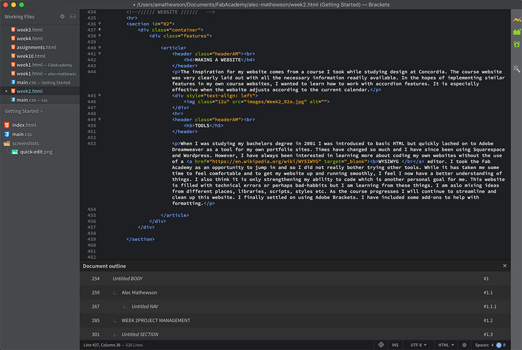Start Live Preview with the lightning bolt icon
The height and width of the screenshot is (350, 522).
point(516,19)
